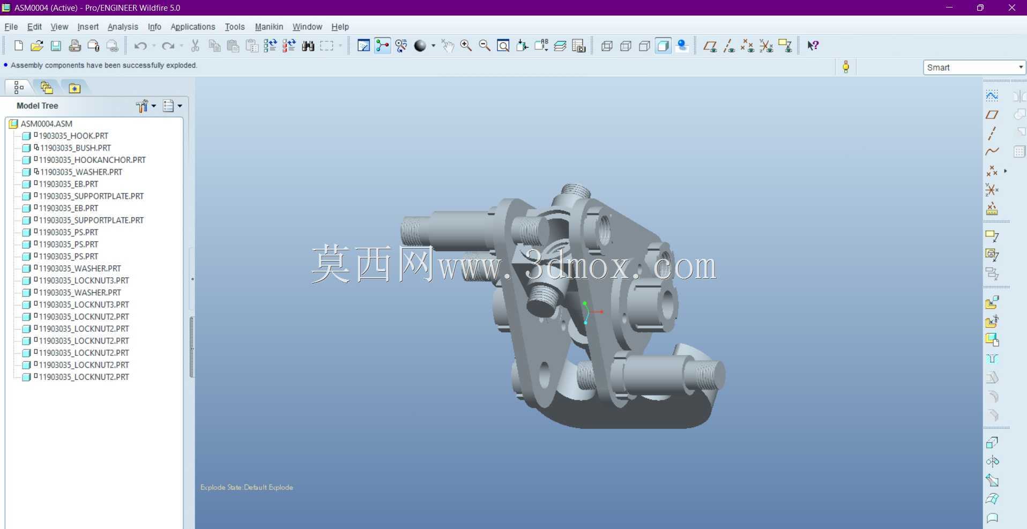Open the Analysis menu
The width and height of the screenshot is (1027, 529).
pyautogui.click(x=123, y=27)
